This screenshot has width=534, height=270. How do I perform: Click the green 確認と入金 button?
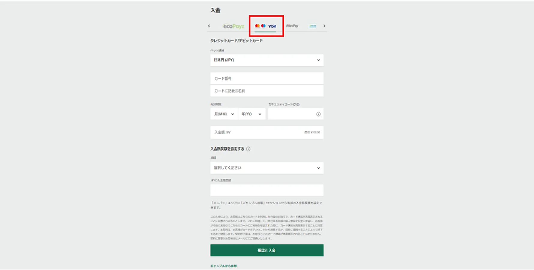[x=267, y=250]
